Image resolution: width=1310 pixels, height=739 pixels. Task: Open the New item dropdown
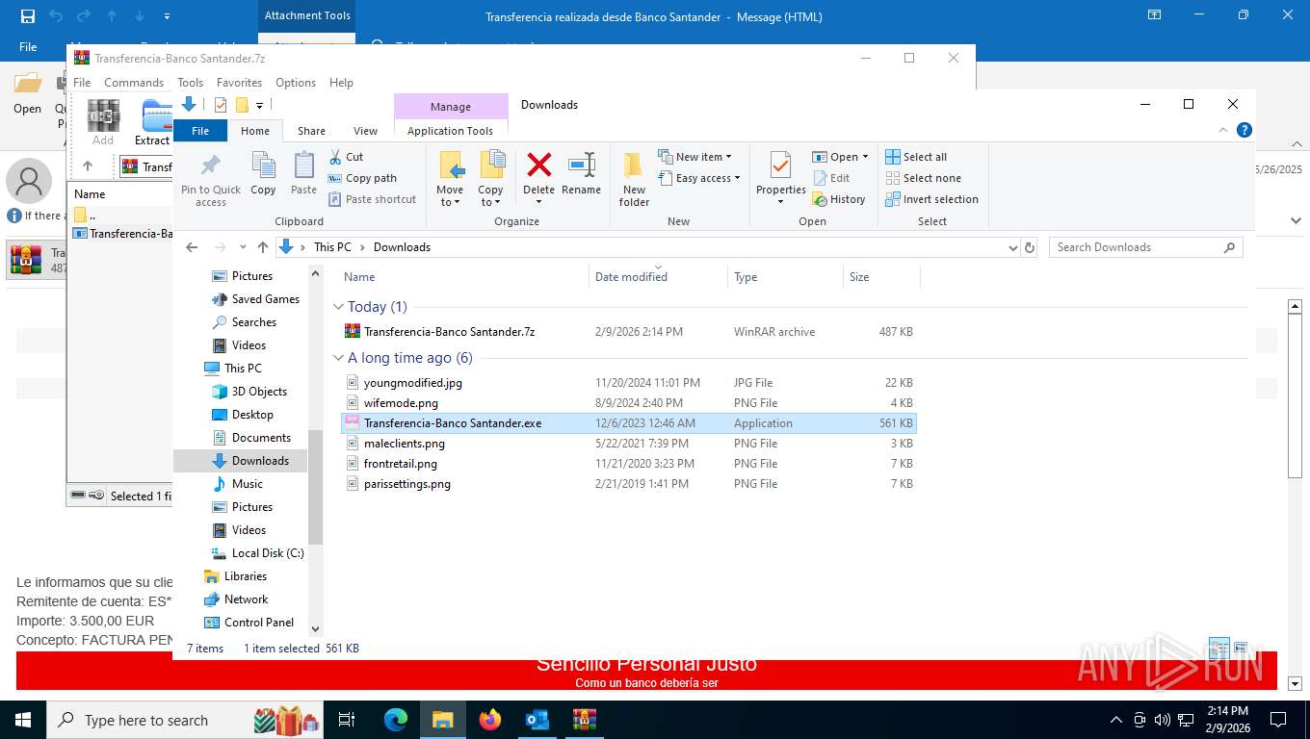tap(695, 157)
